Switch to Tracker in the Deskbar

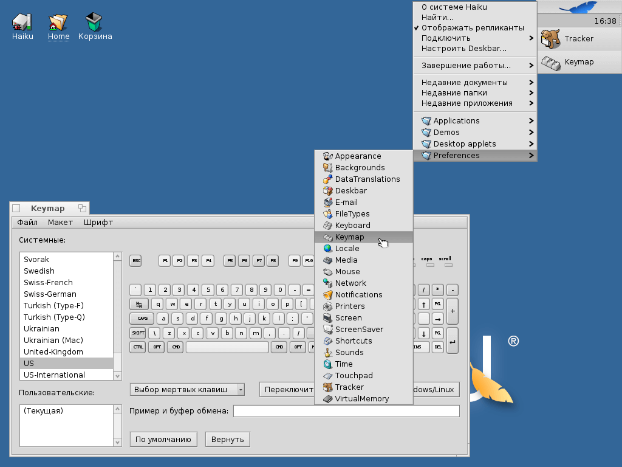[579, 38]
